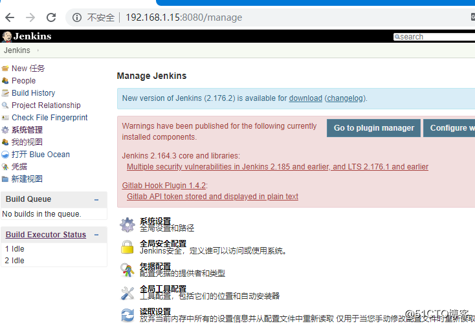Open 全局安全配置 link

[x=163, y=244]
